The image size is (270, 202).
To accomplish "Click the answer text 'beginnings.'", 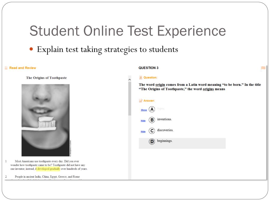I will [x=165, y=141].
